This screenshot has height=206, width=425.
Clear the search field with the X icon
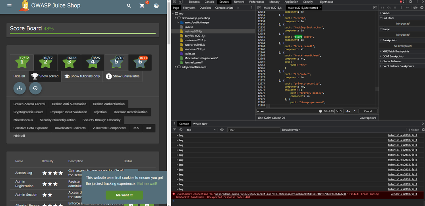321,111
